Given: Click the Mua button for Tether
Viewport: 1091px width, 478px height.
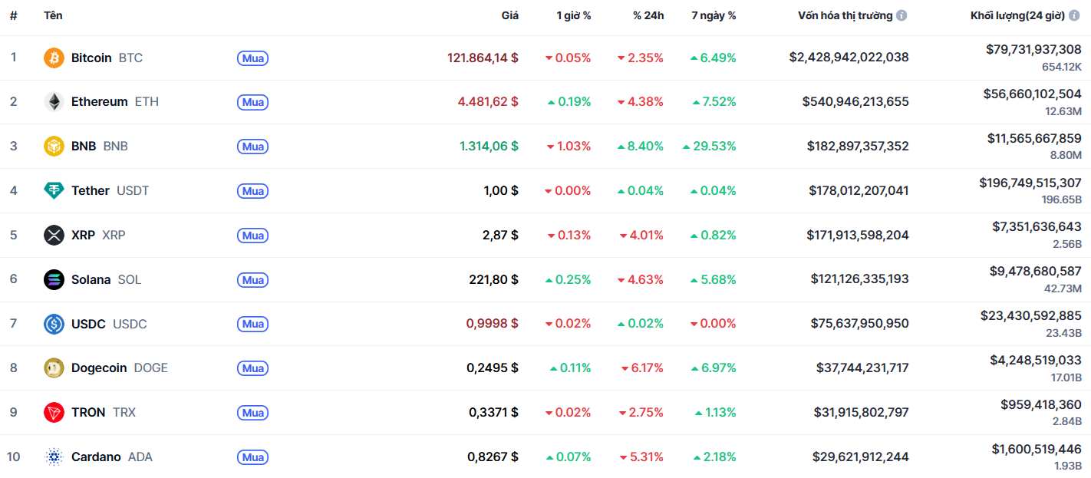Looking at the screenshot, I should tap(253, 191).
